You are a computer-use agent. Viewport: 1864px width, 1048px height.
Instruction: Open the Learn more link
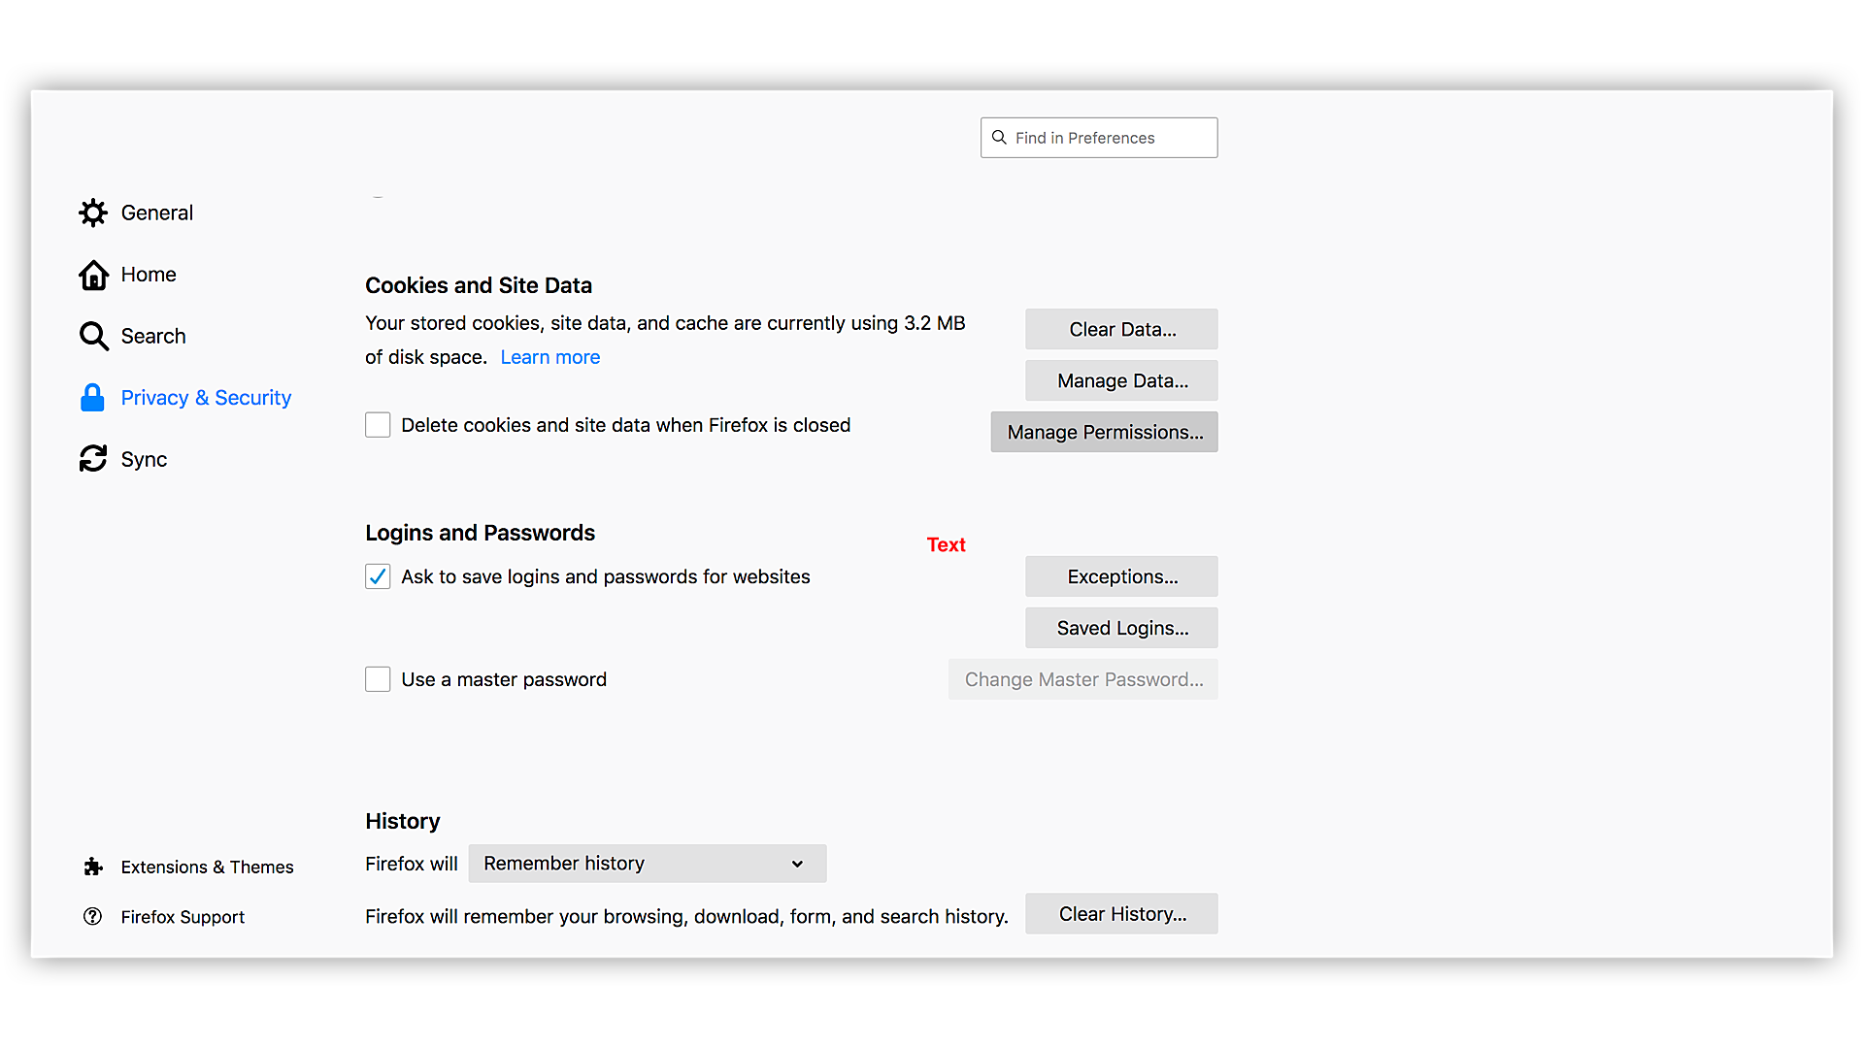[549, 357]
